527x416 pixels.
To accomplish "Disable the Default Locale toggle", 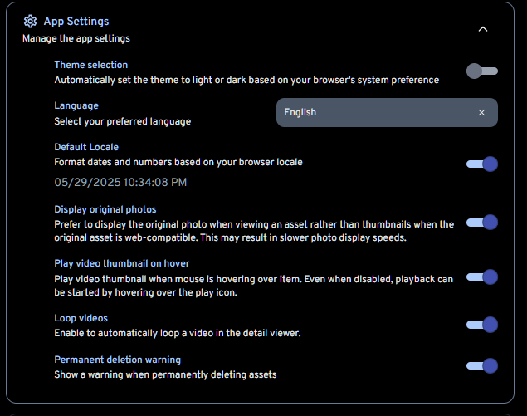I will pos(481,164).
